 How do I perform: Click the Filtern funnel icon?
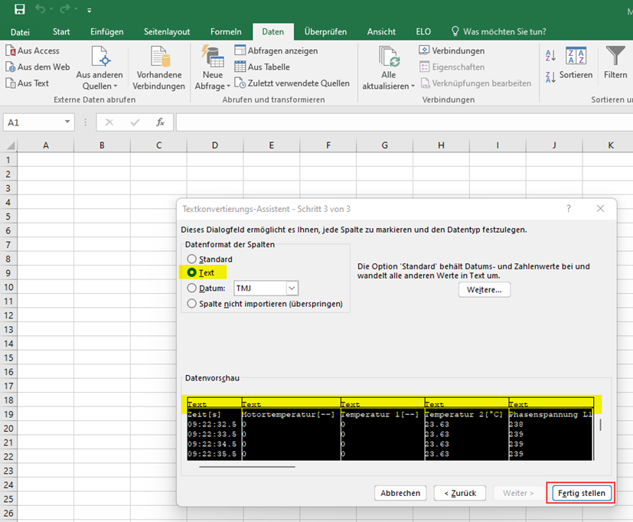pos(615,57)
